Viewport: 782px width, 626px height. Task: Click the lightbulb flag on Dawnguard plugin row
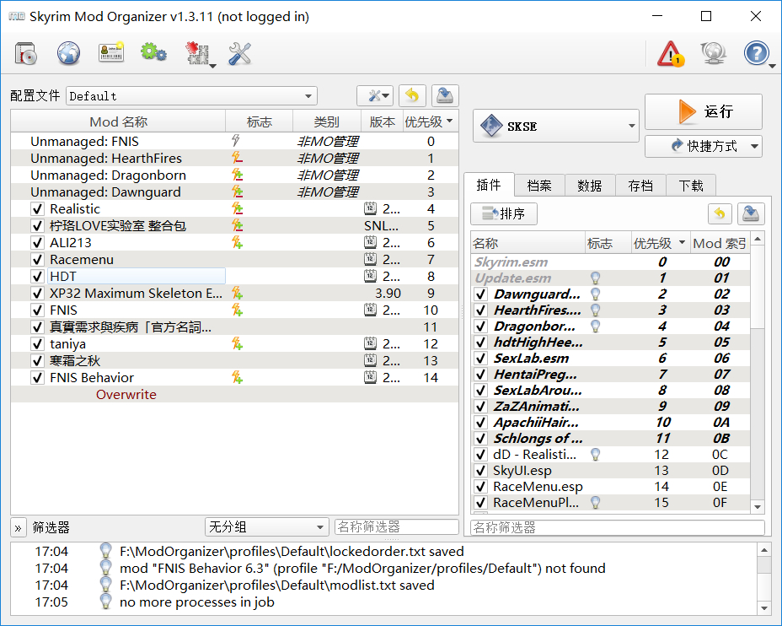click(595, 294)
